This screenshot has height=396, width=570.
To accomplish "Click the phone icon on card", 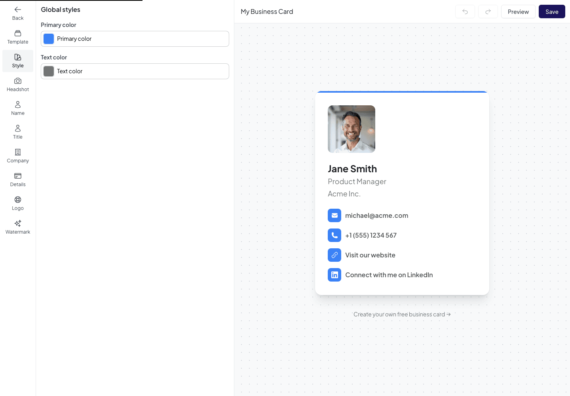I will tap(334, 235).
